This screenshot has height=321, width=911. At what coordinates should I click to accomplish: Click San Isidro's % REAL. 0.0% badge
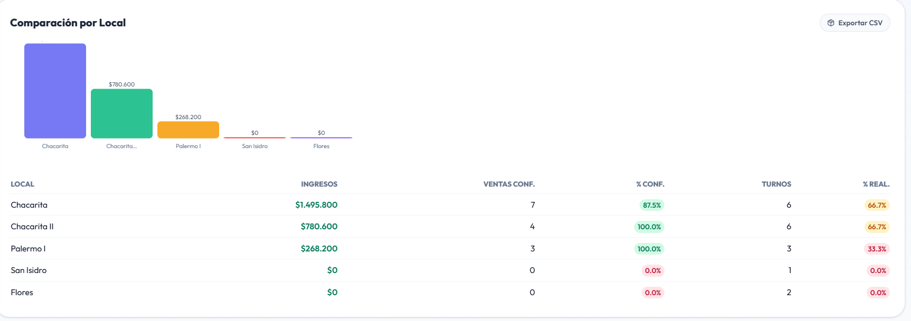[x=878, y=271]
